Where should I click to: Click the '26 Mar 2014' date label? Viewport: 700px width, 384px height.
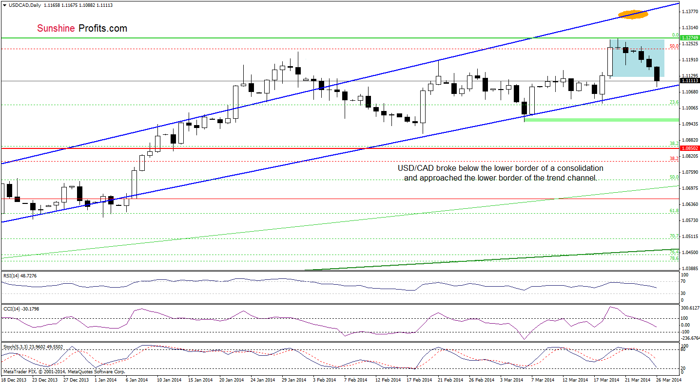668,379
